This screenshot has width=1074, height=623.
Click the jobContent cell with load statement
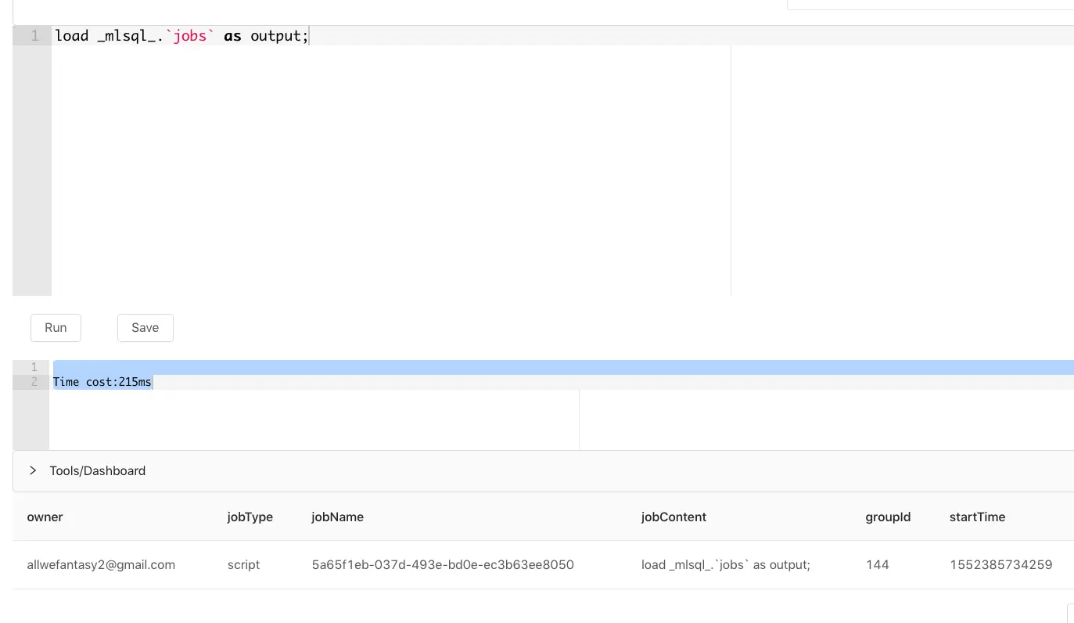[725, 565]
